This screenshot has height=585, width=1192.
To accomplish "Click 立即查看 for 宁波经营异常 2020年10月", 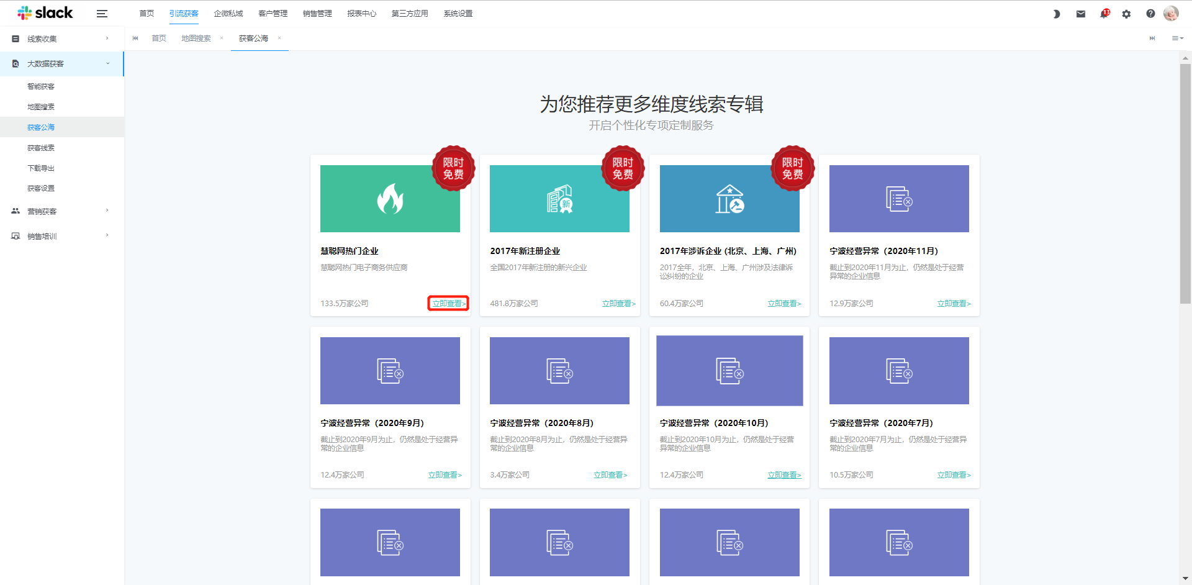I will (x=785, y=475).
